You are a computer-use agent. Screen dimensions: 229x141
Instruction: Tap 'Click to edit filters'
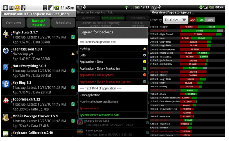138,24
